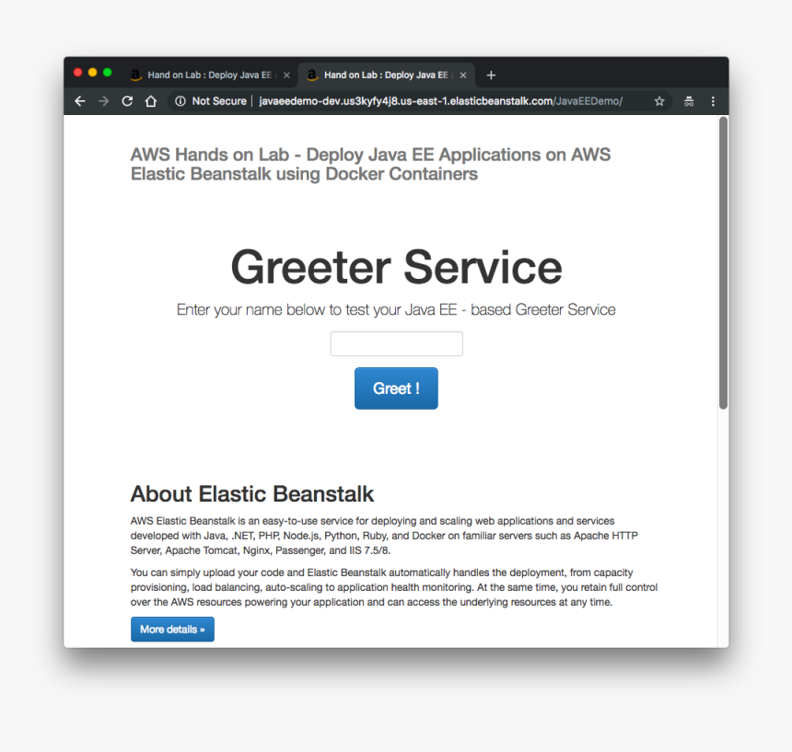Open Chrome's three-dot menu
The width and height of the screenshot is (792, 752).
click(x=713, y=101)
